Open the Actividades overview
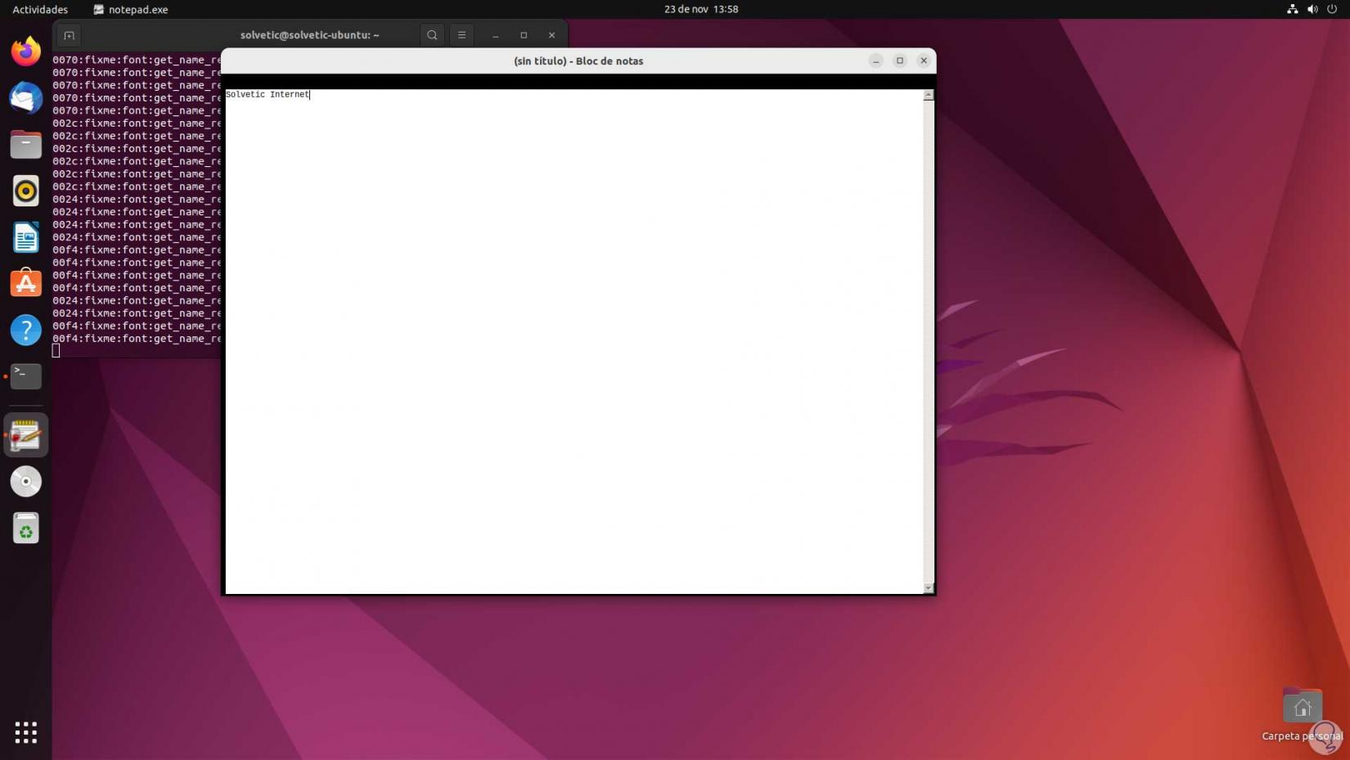1350x760 pixels. [x=40, y=9]
